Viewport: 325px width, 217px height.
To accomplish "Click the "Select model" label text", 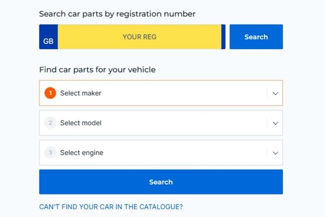I will 81,123.
